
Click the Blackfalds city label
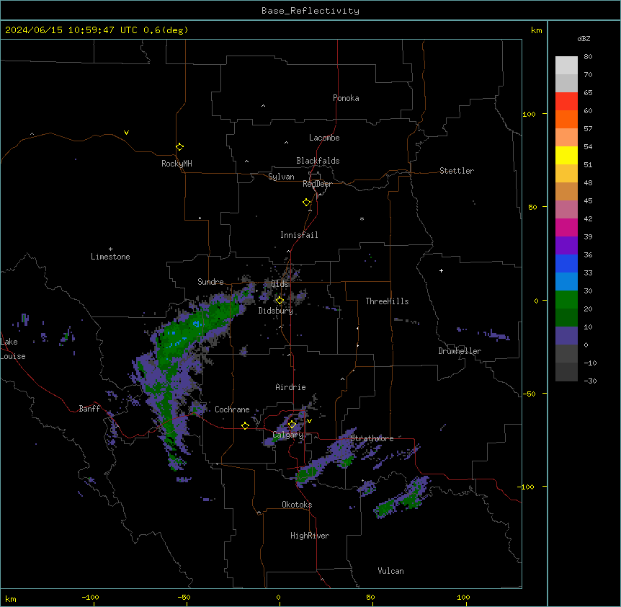click(x=318, y=161)
